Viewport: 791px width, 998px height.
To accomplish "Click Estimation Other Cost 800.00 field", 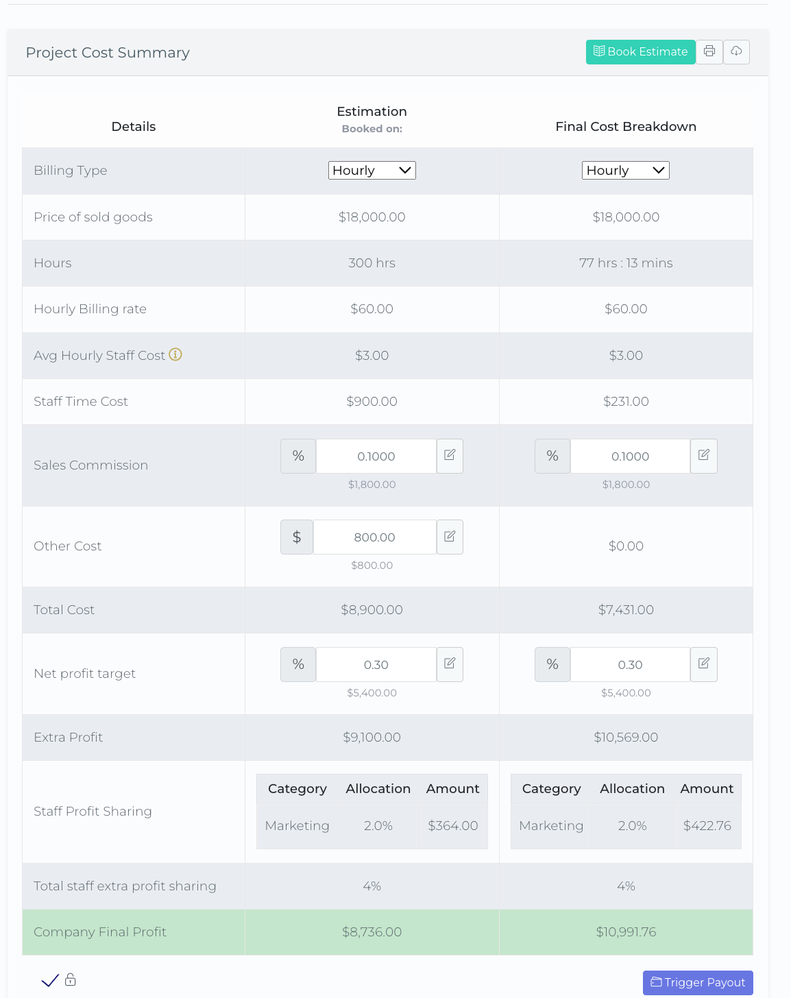I will click(x=374, y=537).
